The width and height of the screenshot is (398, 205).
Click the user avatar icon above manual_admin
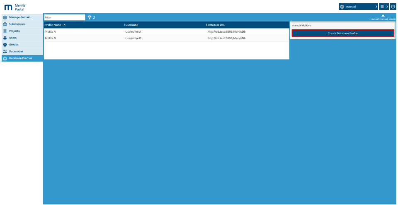pos(383,16)
